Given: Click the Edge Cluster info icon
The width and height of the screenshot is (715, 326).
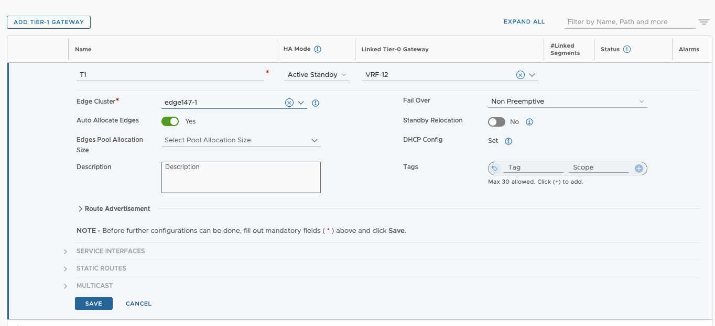Looking at the screenshot, I should point(316,103).
